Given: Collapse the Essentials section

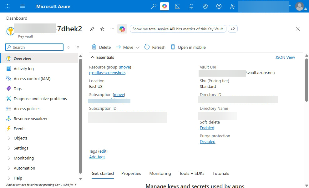Looking at the screenshot, I should (x=102, y=57).
